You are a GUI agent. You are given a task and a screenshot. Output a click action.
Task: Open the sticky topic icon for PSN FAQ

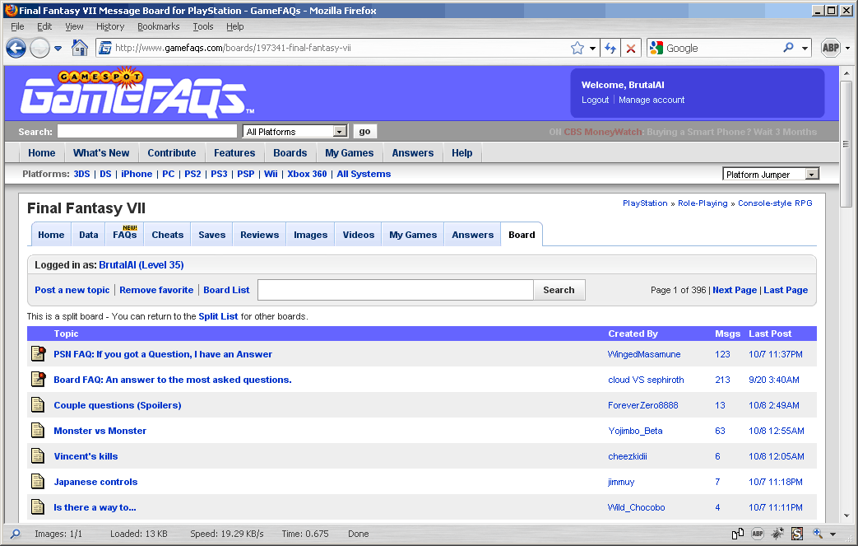(37, 353)
